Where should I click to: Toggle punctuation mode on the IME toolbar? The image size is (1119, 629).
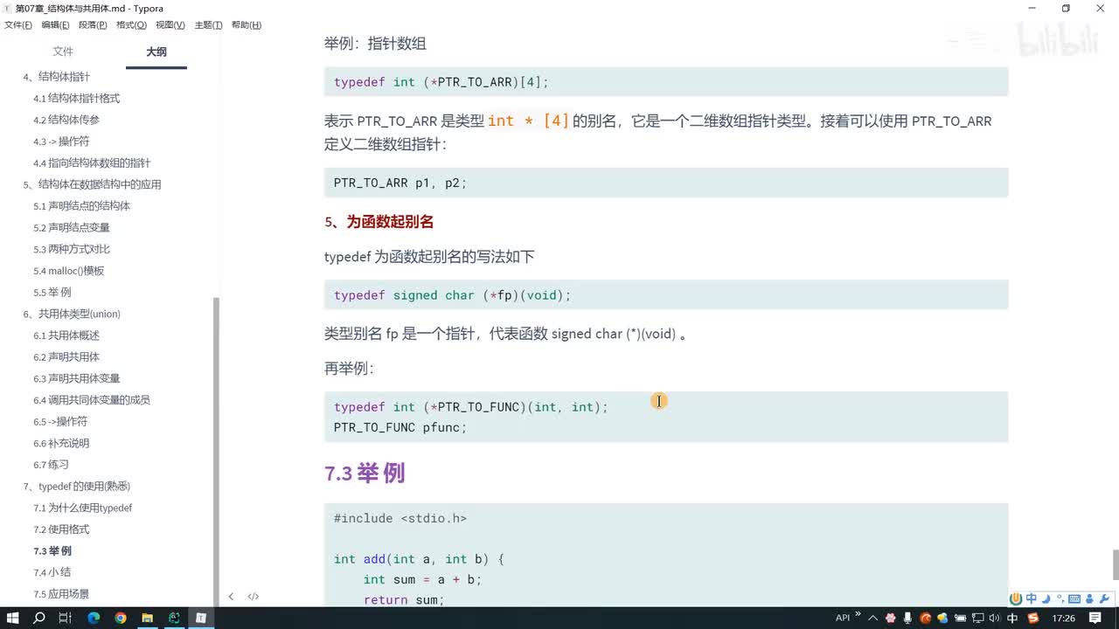click(1060, 598)
